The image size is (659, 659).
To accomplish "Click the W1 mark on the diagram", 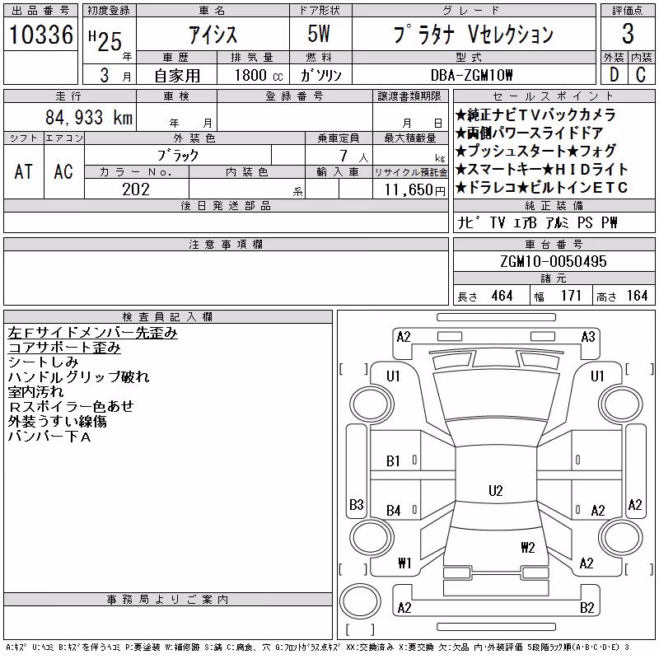I will (404, 563).
